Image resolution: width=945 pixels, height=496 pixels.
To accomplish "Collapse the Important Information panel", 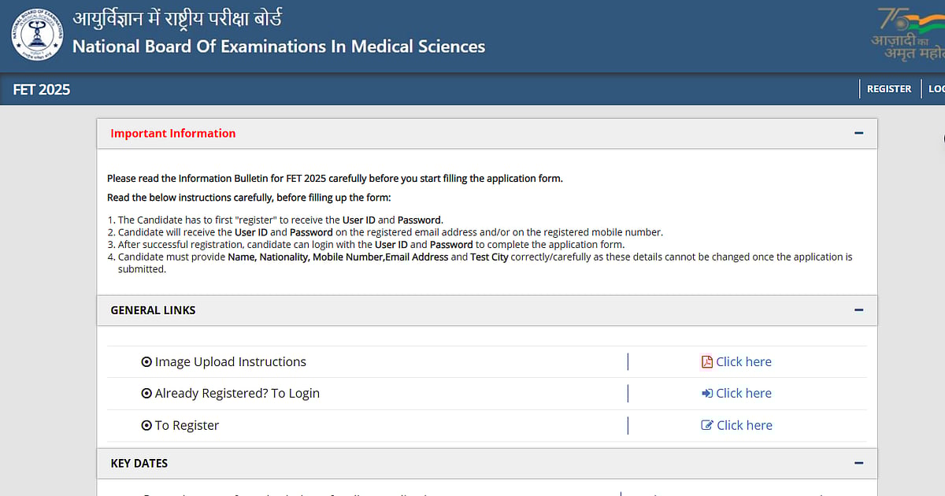I will (x=858, y=133).
